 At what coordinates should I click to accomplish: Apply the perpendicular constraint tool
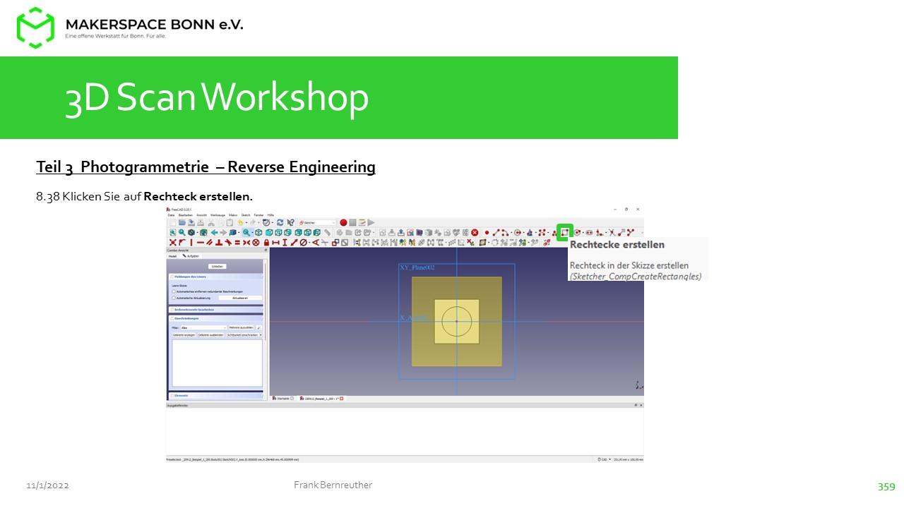point(219,243)
